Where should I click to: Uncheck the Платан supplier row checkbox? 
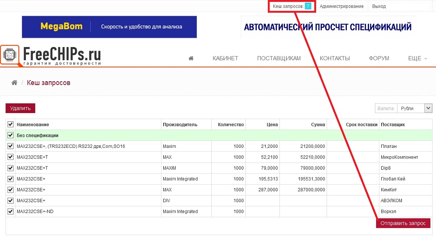coord(11,146)
